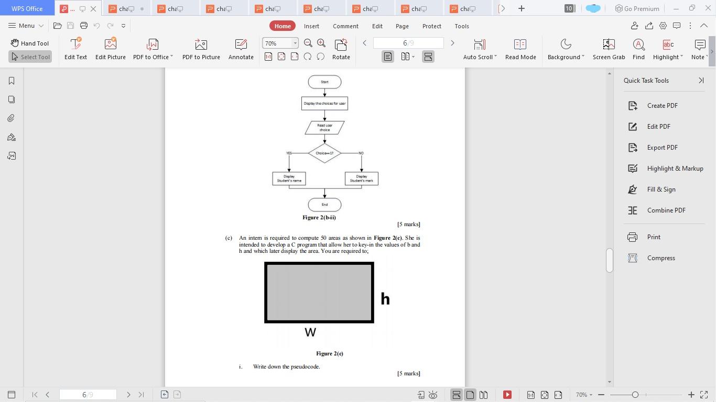Open the Menu in the top-left
The image size is (716, 402).
[25, 25]
